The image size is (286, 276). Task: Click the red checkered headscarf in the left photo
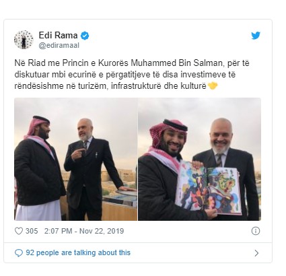(x=37, y=127)
